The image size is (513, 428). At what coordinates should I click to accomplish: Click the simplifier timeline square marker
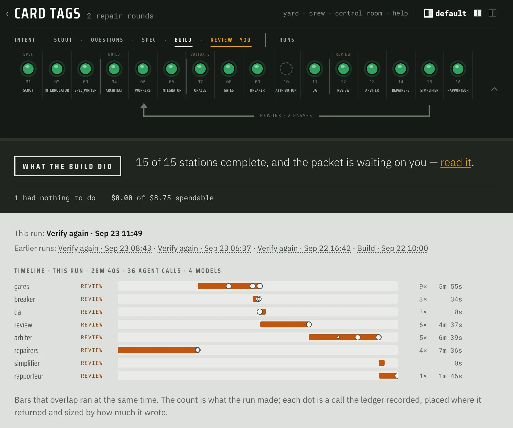click(382, 363)
